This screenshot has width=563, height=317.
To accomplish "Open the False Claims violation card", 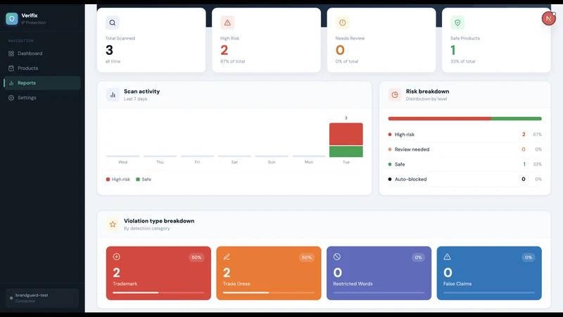I will point(489,273).
